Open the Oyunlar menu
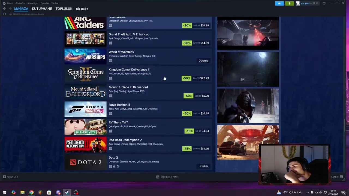Image resolution: width=349 pixels, height=196 pixels. click(45, 3)
